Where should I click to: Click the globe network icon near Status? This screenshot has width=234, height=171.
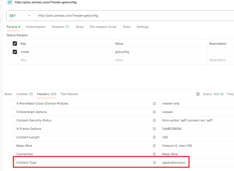(198, 94)
